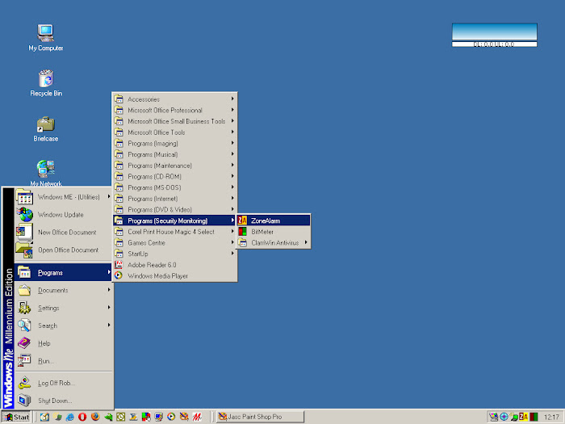Launch BitMeter from the submenu
This screenshot has height=424, width=565.
tap(274, 232)
